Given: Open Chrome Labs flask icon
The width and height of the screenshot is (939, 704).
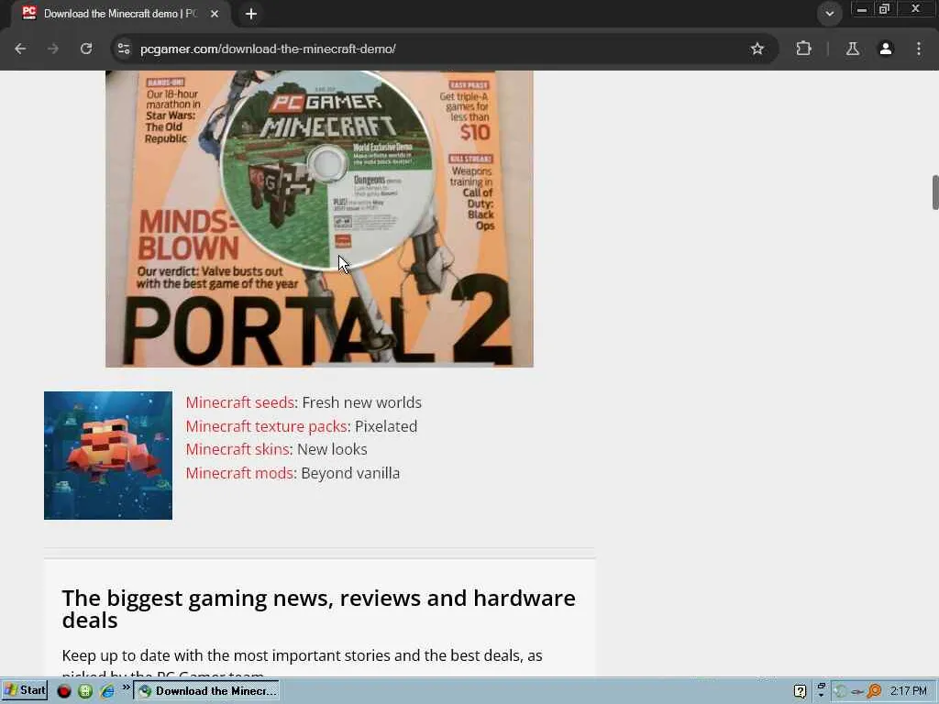Looking at the screenshot, I should click(853, 49).
